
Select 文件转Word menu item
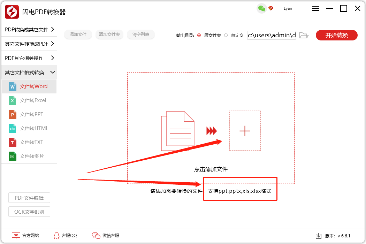(x=29, y=86)
